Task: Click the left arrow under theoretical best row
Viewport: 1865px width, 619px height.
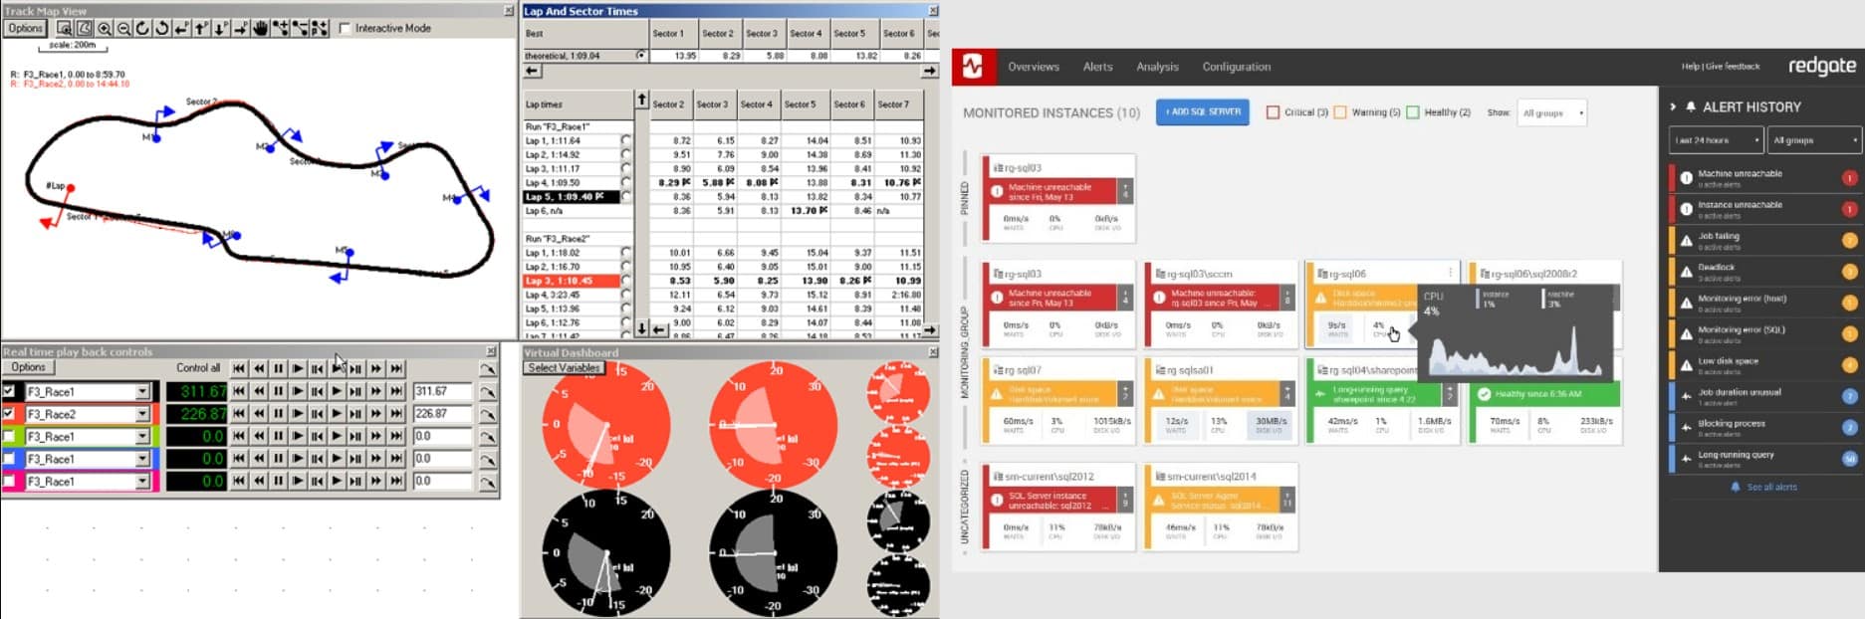Action: [533, 72]
